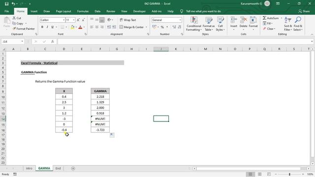Undo the last action

pyautogui.click(x=13, y=4)
